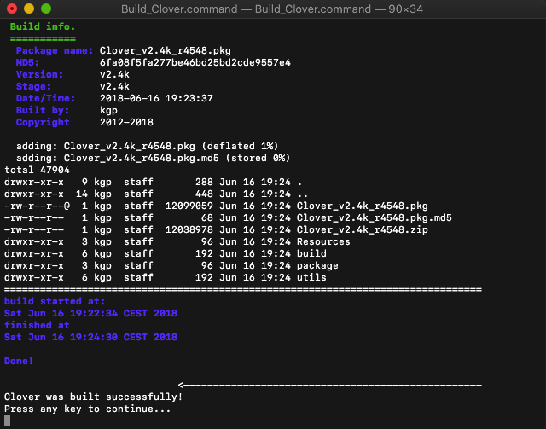Click the 'package' directory name
The image size is (546, 429).
point(317,266)
